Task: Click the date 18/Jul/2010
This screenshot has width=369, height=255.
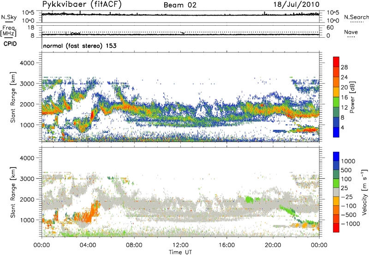Action: (296, 5)
